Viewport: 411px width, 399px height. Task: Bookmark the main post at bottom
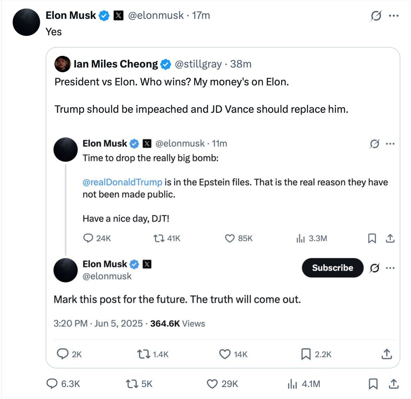click(373, 384)
